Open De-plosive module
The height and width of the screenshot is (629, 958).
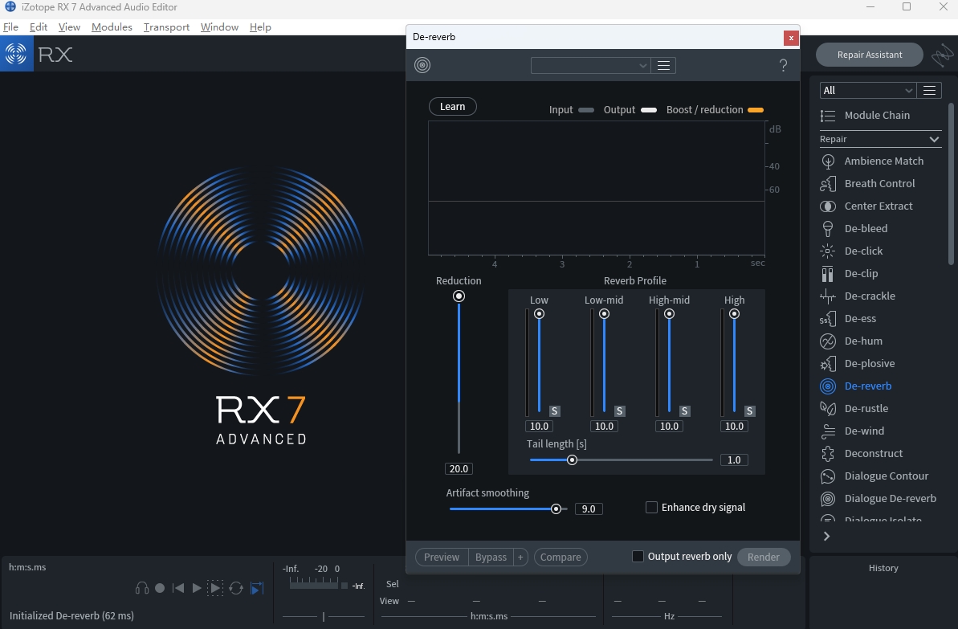pyautogui.click(x=857, y=364)
